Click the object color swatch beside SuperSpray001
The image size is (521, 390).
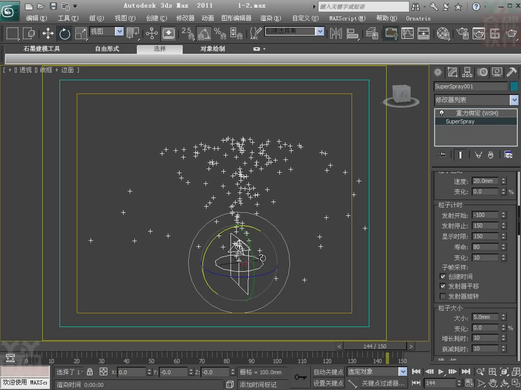[514, 86]
